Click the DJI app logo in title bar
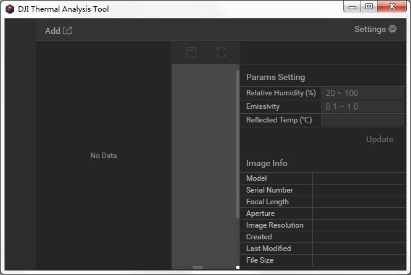 pos(9,9)
